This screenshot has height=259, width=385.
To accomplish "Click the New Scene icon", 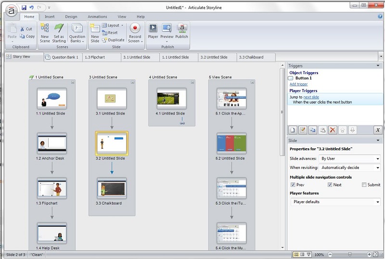I will 45,32.
